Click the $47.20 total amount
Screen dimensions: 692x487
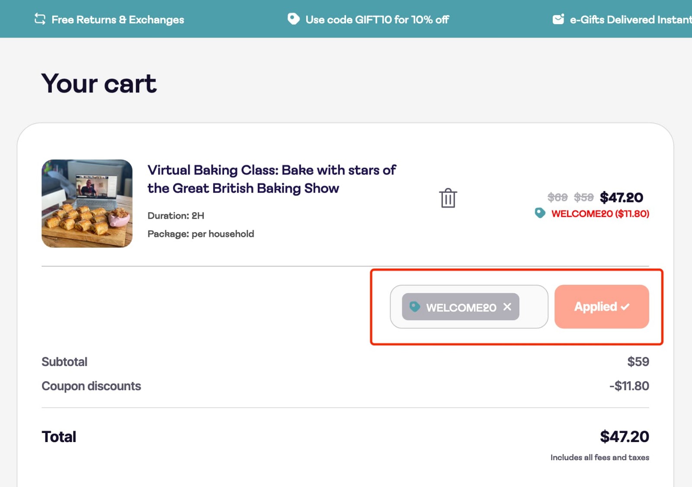pyautogui.click(x=625, y=436)
